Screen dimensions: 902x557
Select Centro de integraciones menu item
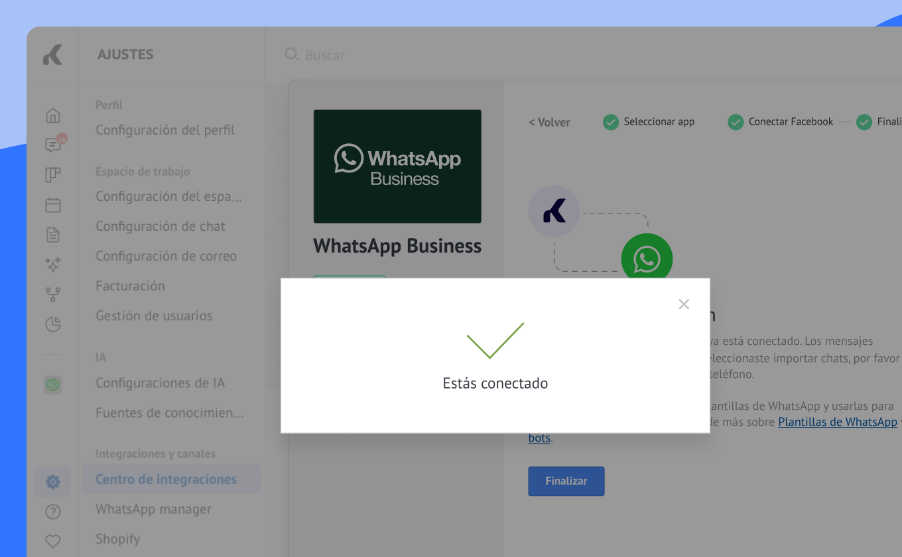[x=166, y=479]
